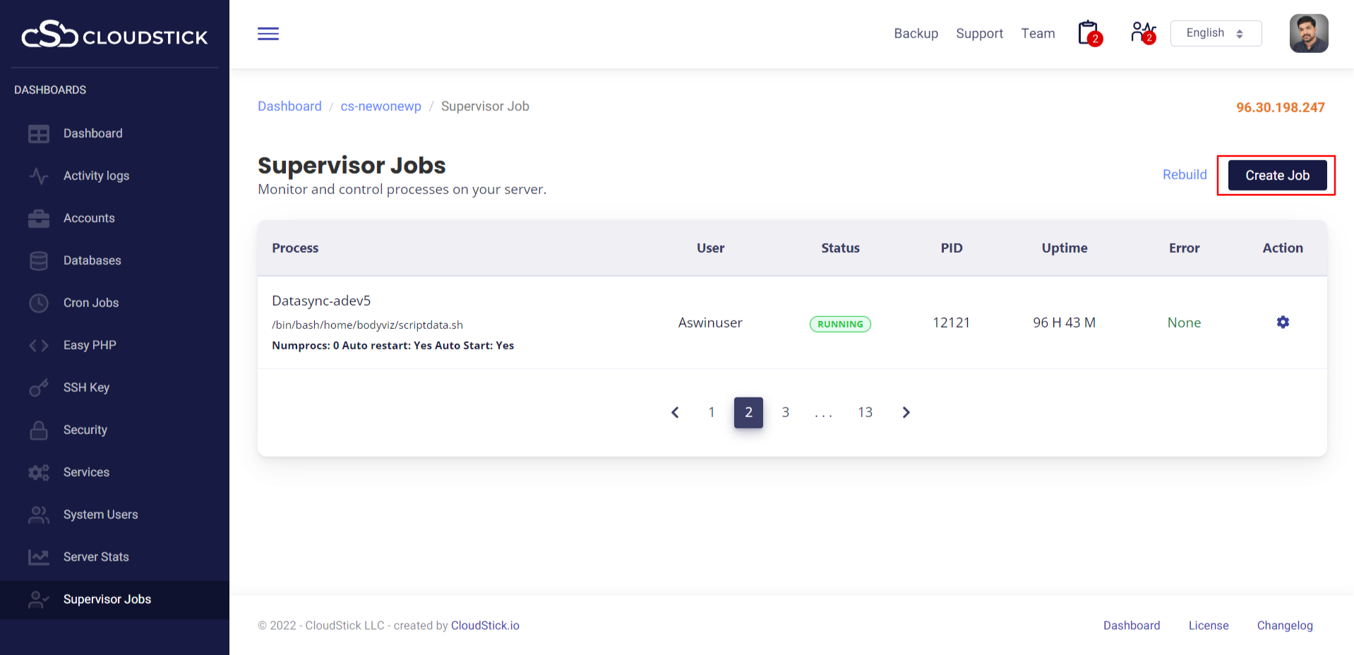Open settings gear for Datasync-adev5 job

(1283, 323)
